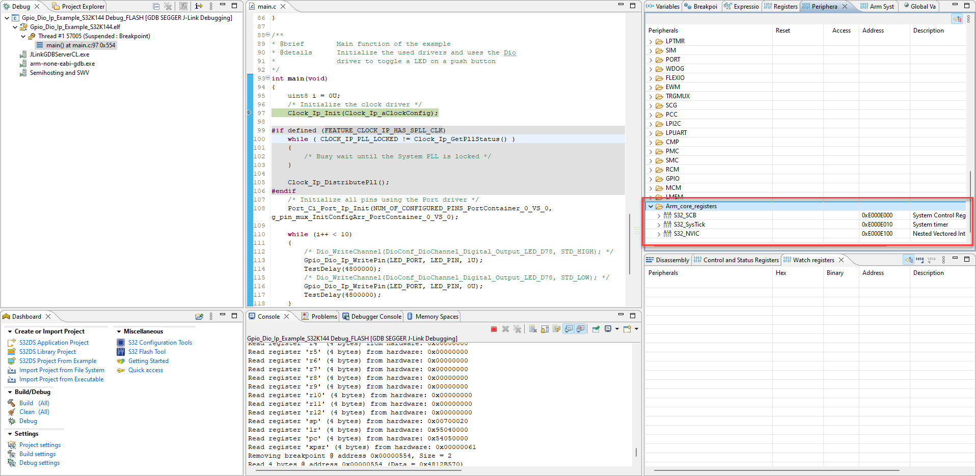Switch to the Registers tab
The width and height of the screenshot is (976, 476).
780,6
